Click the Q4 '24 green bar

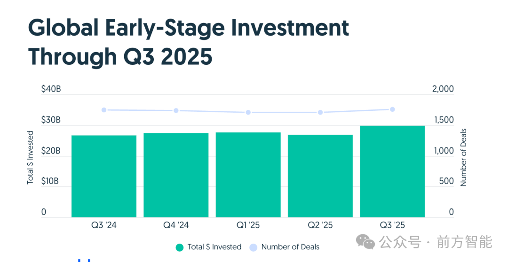[176, 175]
